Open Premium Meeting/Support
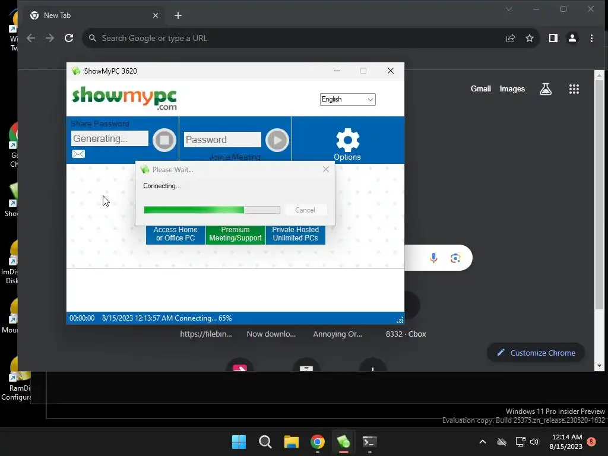Image resolution: width=608 pixels, height=456 pixels. click(235, 234)
